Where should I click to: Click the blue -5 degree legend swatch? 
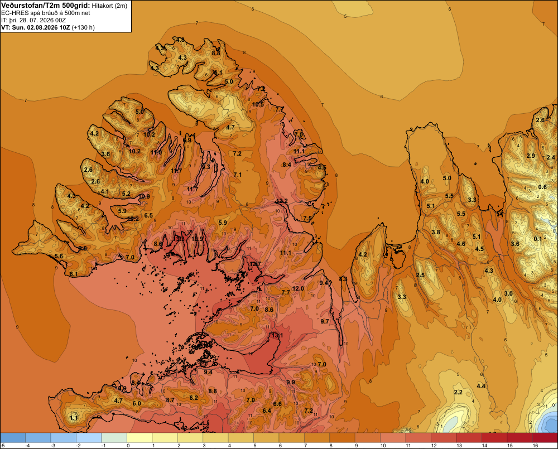tap(13, 437)
